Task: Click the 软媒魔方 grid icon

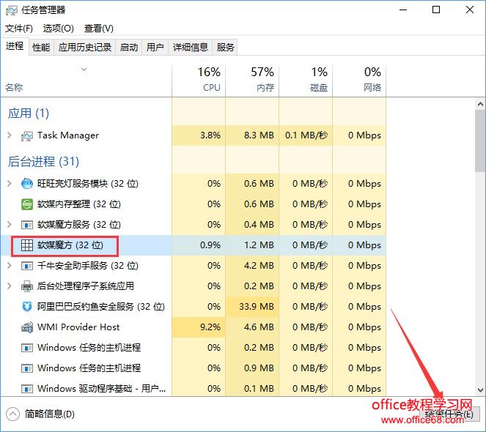Action: tap(27, 245)
